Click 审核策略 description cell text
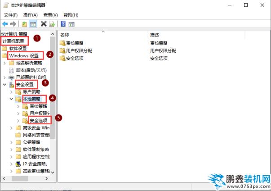Screen dimensions: 271x191 159,43
